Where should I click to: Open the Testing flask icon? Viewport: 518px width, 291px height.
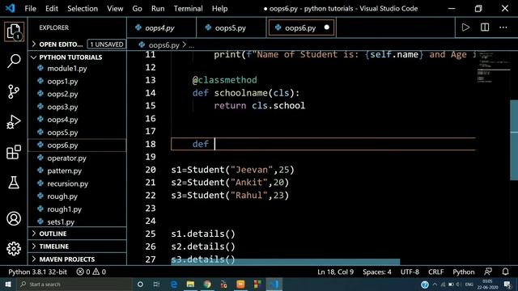[x=14, y=182]
